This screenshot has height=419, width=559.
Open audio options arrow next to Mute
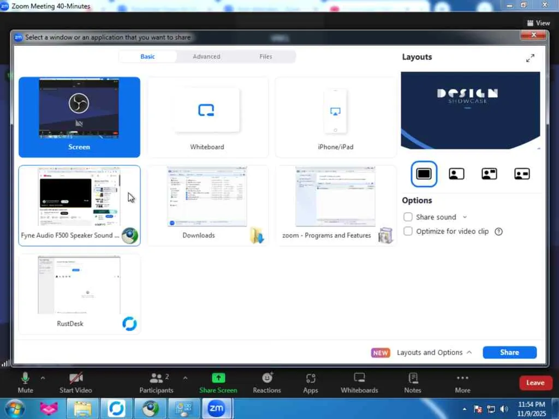[43, 378]
